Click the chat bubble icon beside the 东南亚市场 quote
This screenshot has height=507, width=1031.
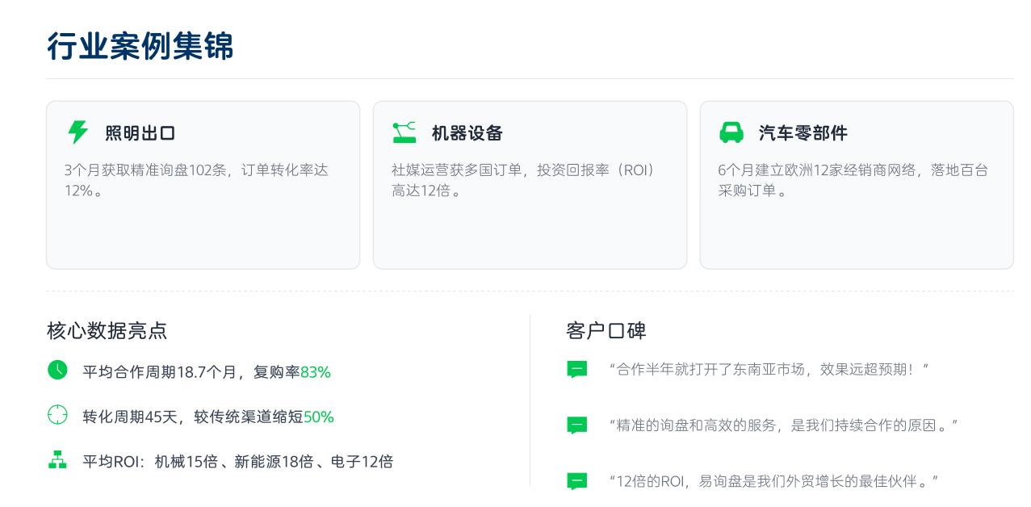point(576,370)
